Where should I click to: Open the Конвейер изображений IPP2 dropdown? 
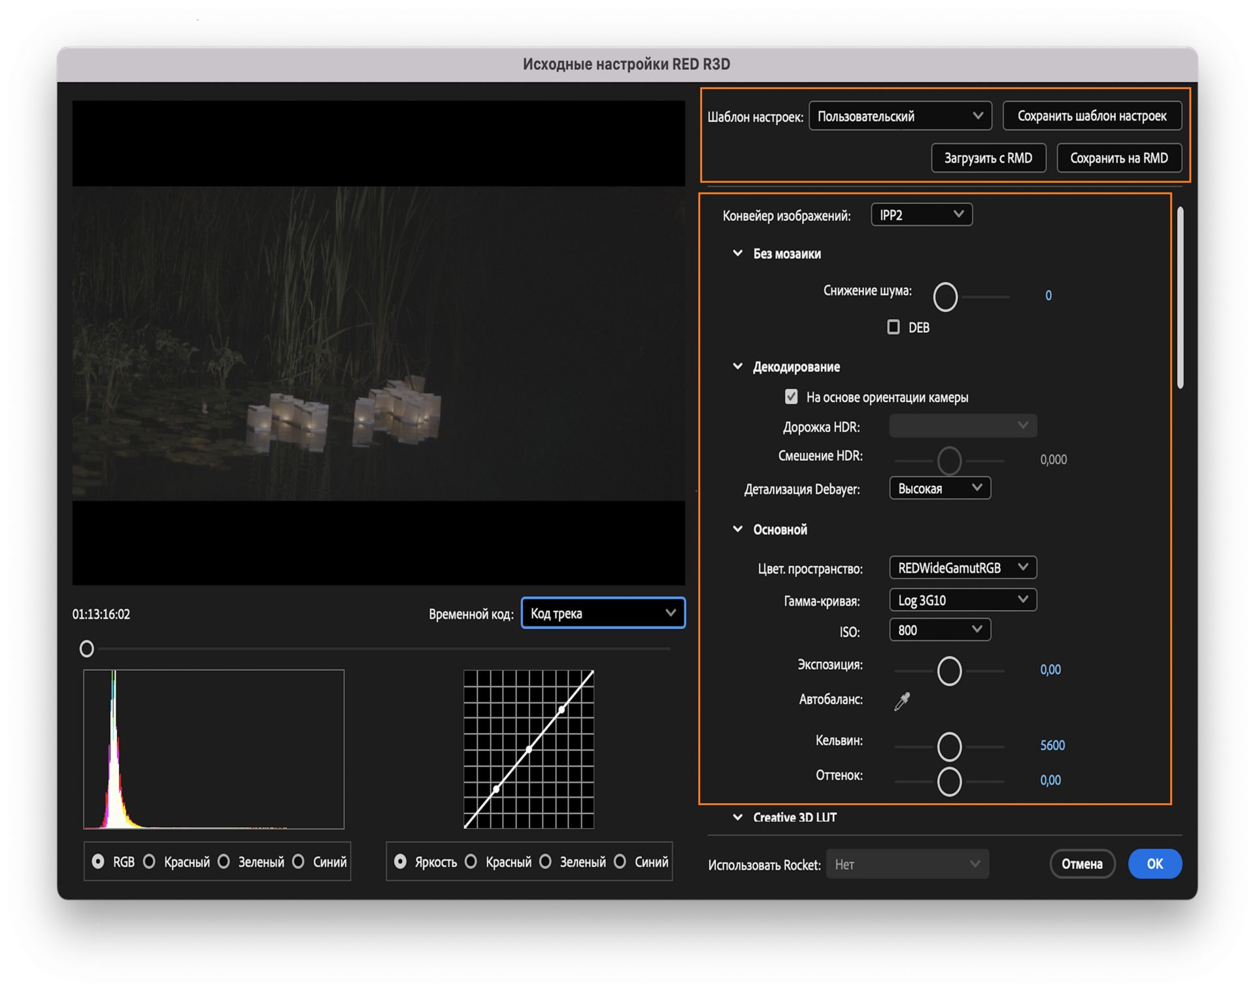921,215
